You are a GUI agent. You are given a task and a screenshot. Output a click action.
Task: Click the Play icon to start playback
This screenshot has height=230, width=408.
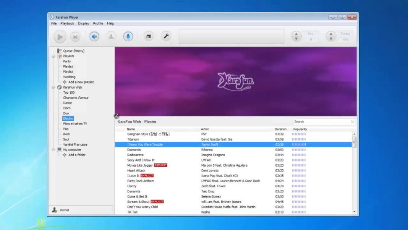[x=59, y=36]
